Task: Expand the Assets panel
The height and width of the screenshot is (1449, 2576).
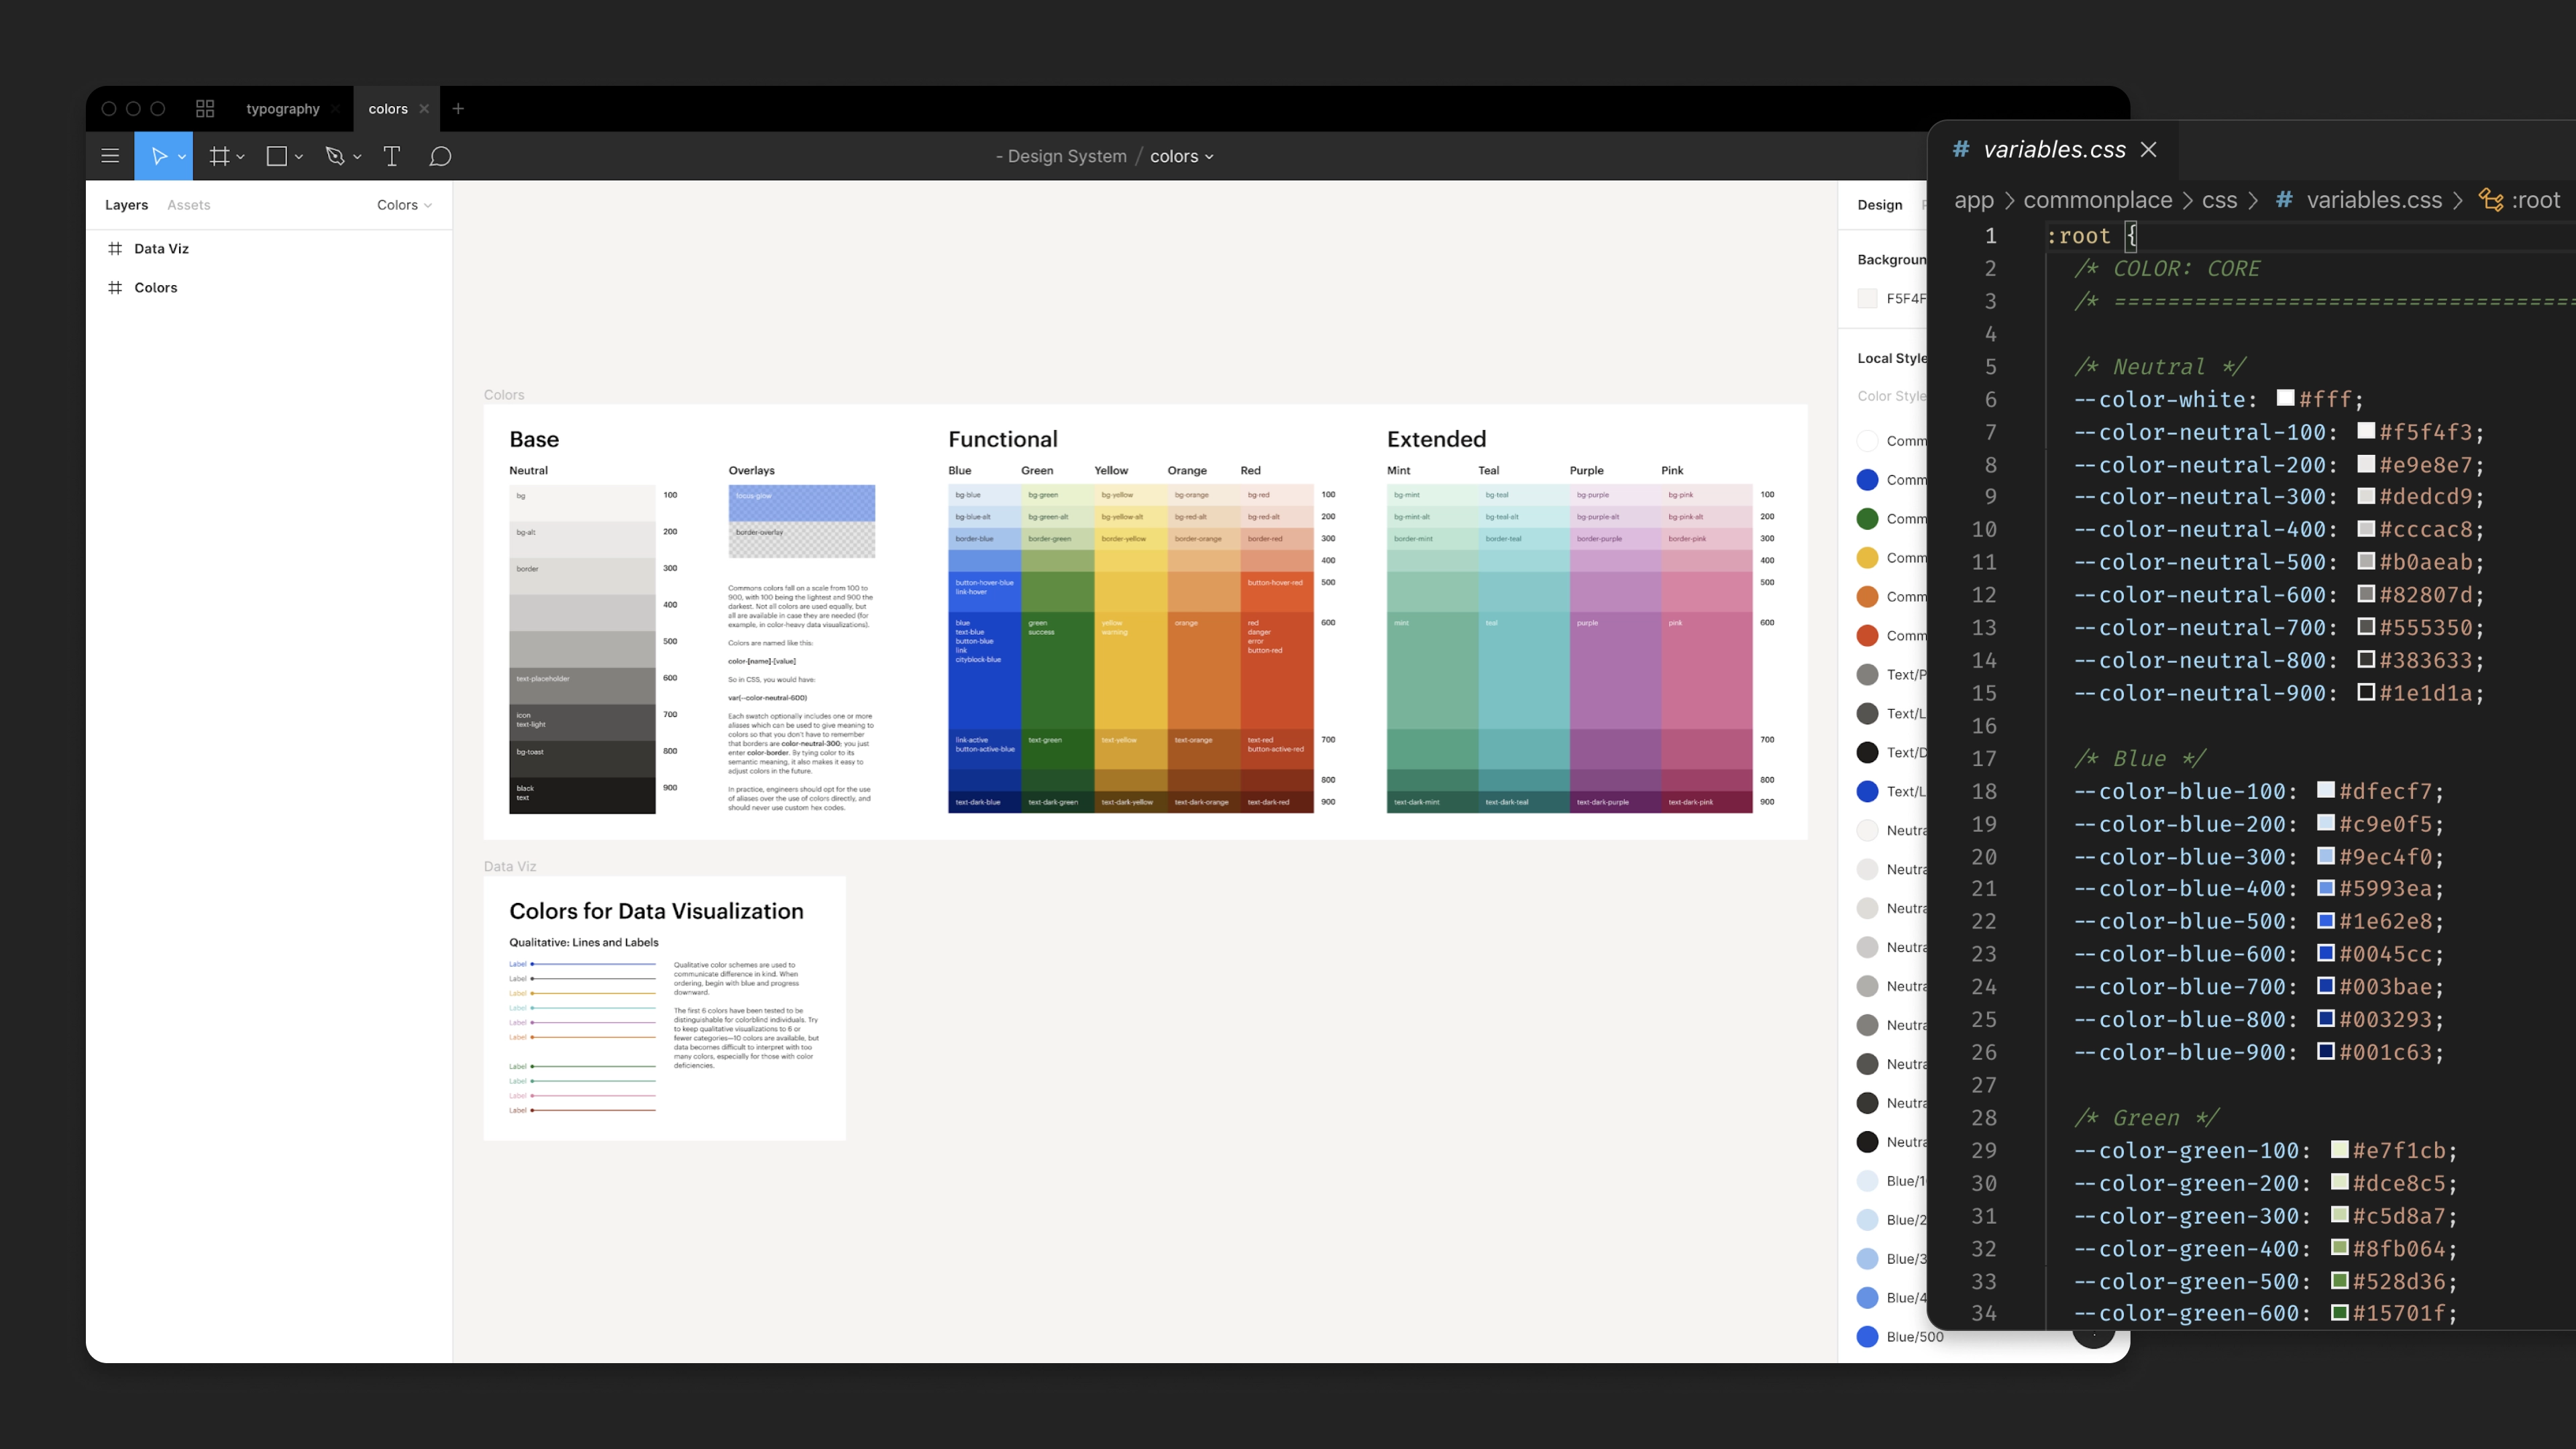Action: pos(188,203)
